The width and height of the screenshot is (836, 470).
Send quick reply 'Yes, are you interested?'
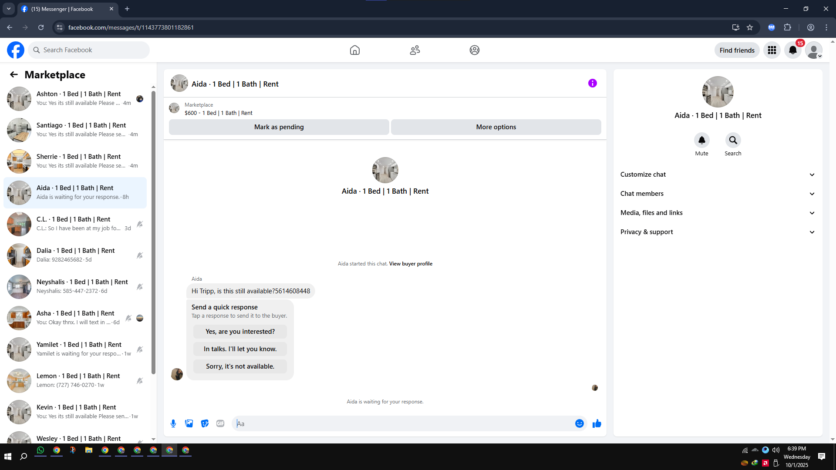coord(240,332)
